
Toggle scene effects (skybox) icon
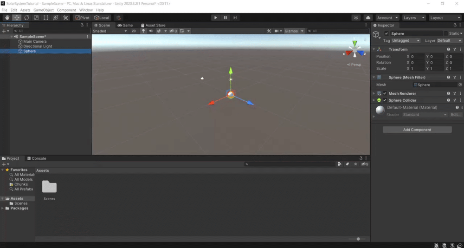[x=159, y=31]
